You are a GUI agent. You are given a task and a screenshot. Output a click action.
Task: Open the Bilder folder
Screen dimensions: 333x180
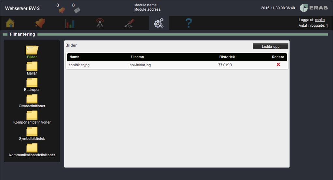(x=32, y=52)
